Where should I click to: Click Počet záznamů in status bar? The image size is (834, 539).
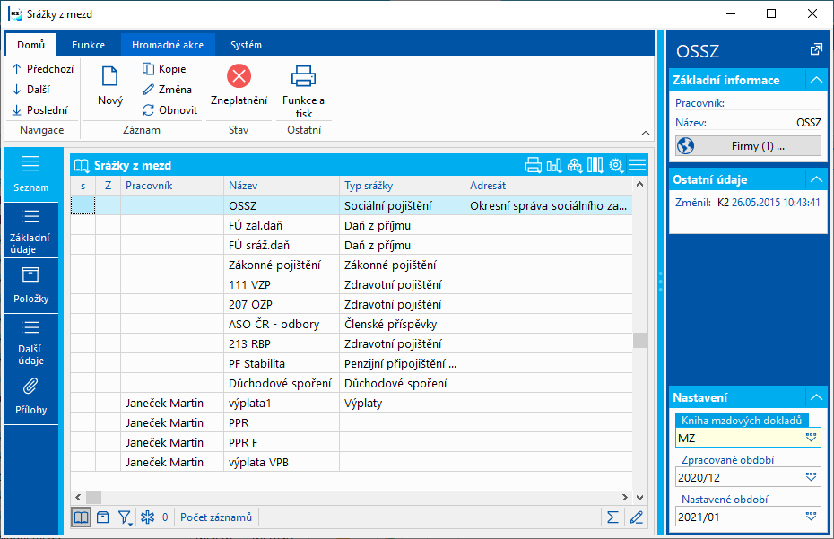(216, 517)
